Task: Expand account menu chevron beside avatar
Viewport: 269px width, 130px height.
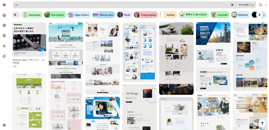Action: tap(266, 5)
